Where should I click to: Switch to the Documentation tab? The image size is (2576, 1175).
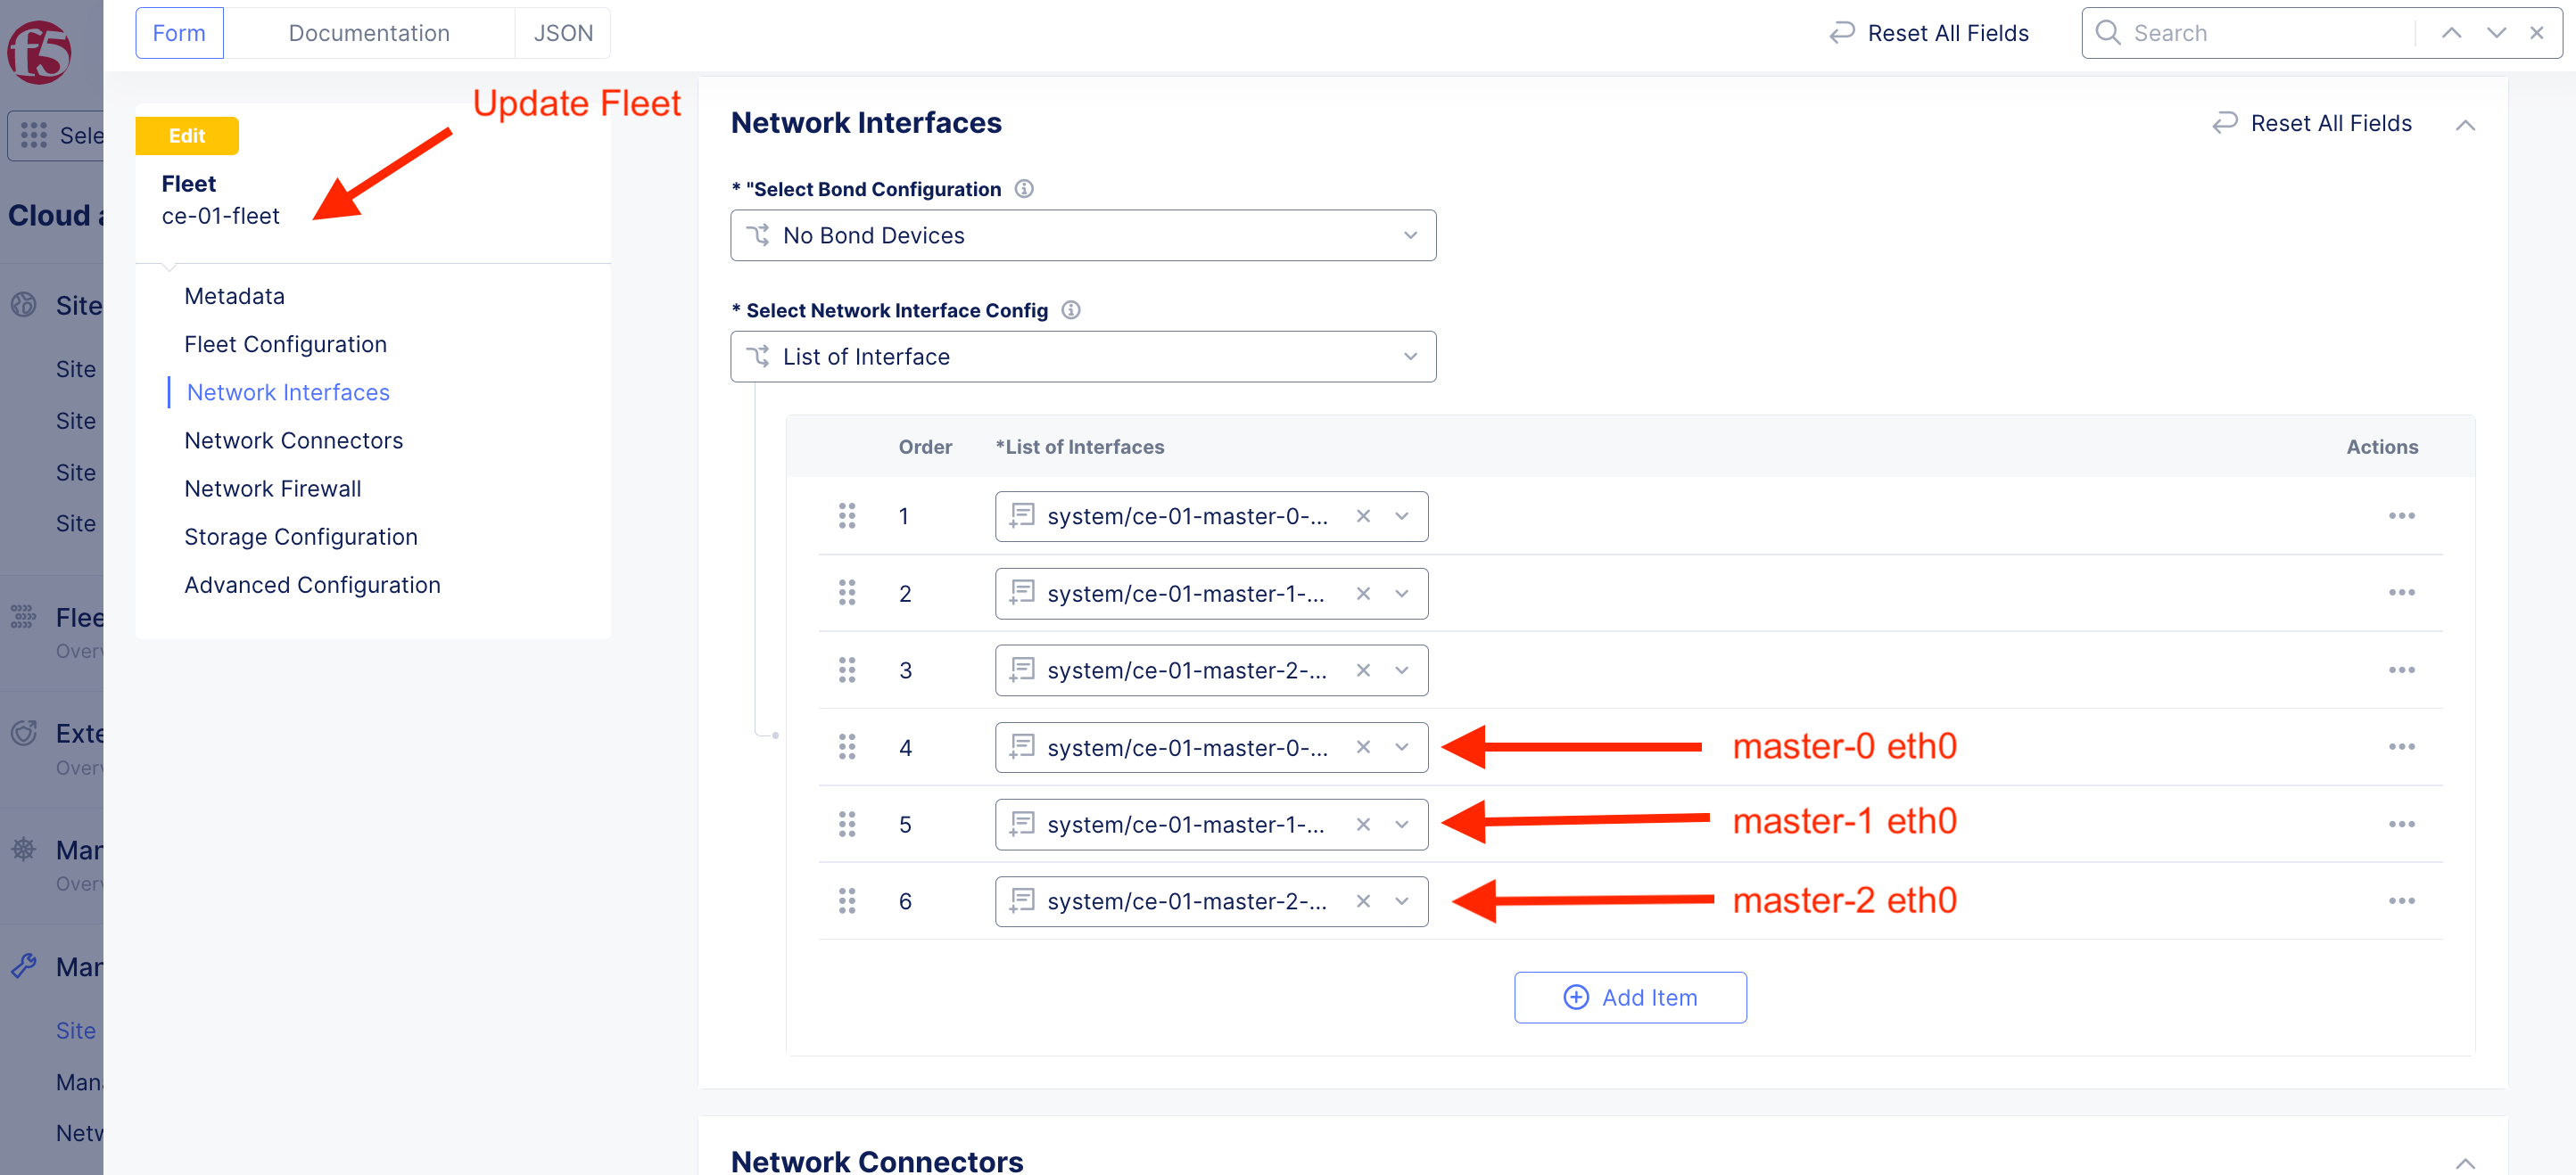[x=369, y=33]
